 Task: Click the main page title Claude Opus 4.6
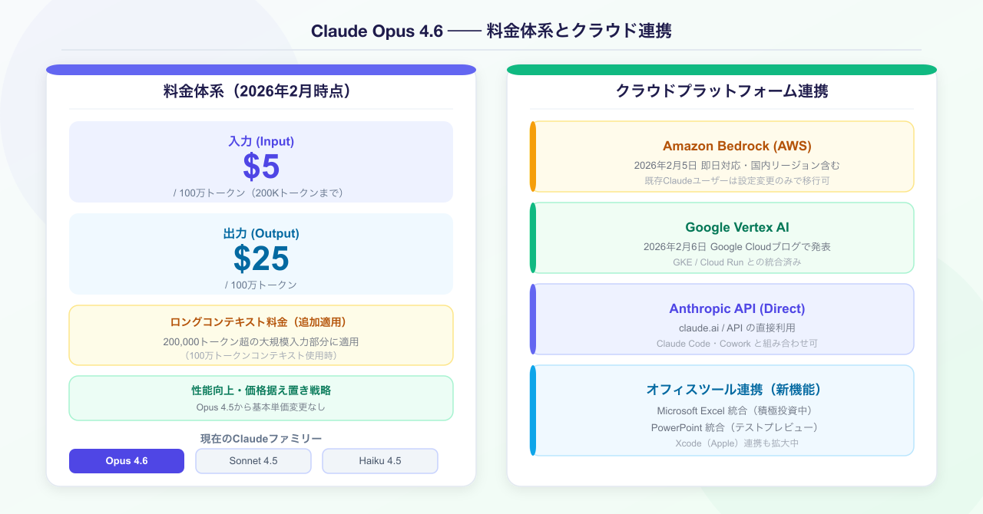click(491, 31)
